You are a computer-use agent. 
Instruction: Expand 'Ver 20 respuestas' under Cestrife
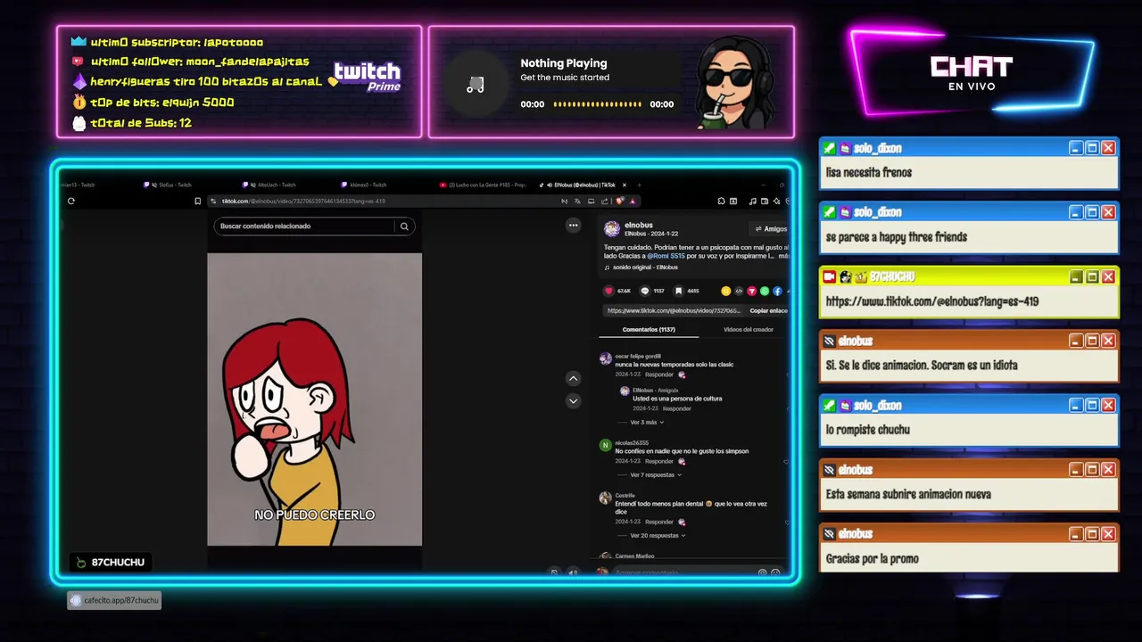[x=658, y=536]
